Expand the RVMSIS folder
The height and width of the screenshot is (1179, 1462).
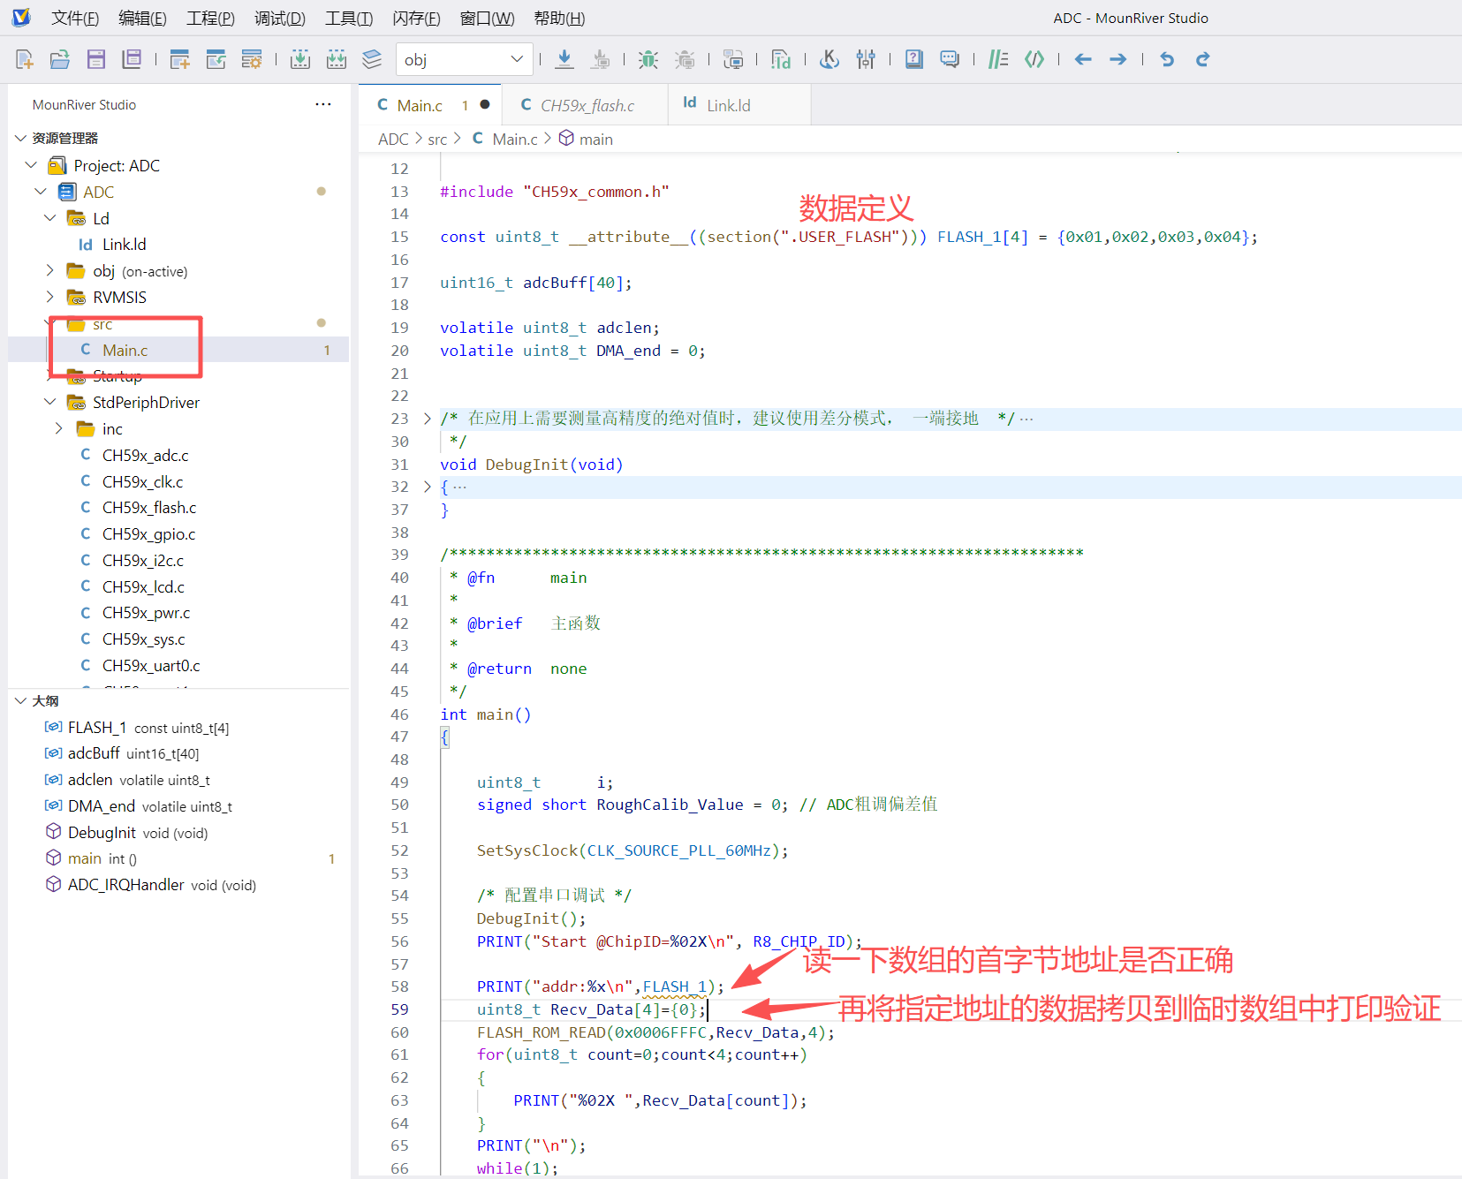[x=50, y=297]
